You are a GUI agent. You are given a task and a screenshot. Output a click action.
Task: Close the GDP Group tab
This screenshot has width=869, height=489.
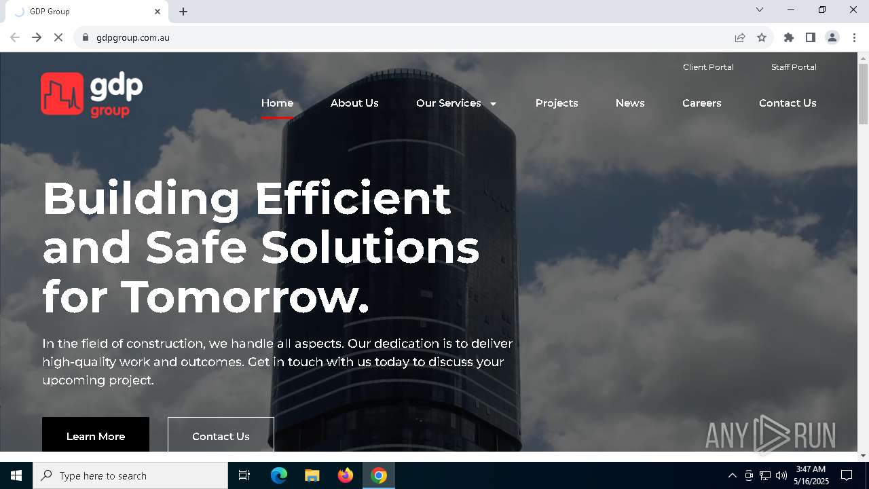158,12
